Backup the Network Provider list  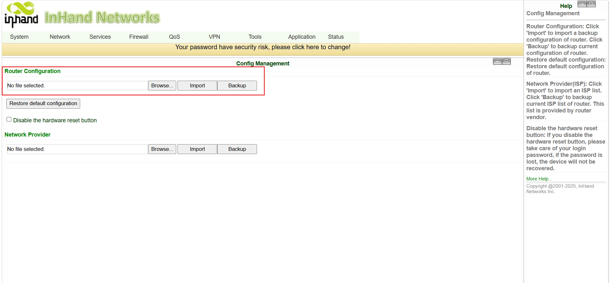(237, 149)
